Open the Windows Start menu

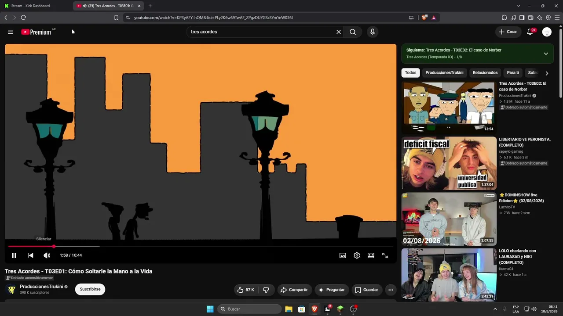pos(210,309)
